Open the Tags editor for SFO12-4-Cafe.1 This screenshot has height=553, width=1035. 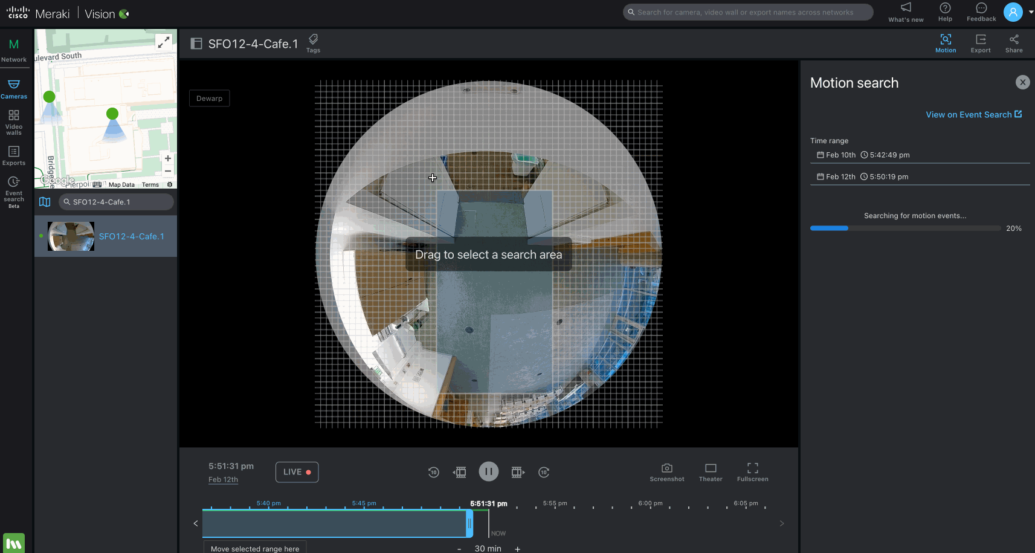pos(313,43)
